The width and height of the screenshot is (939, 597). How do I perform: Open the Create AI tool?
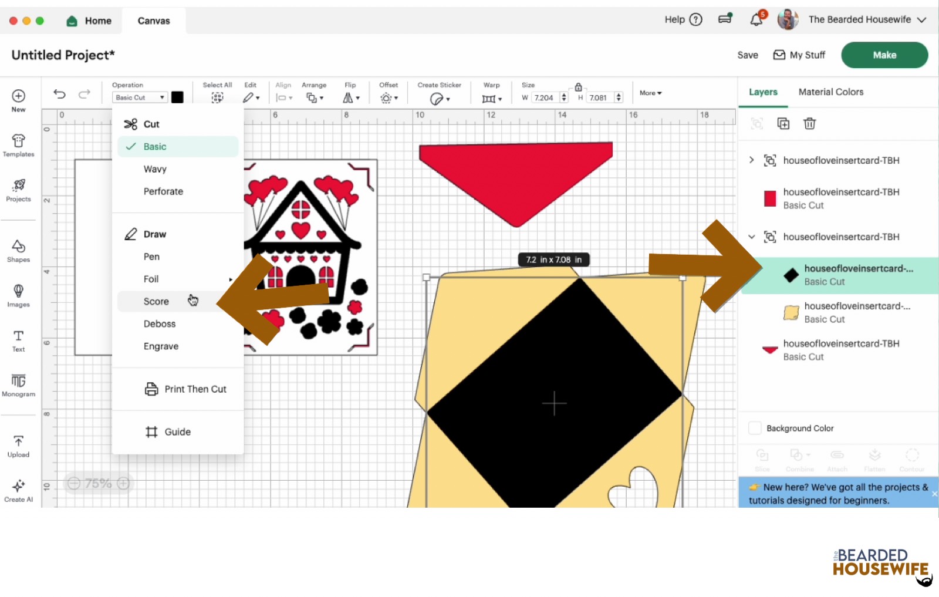click(x=18, y=491)
